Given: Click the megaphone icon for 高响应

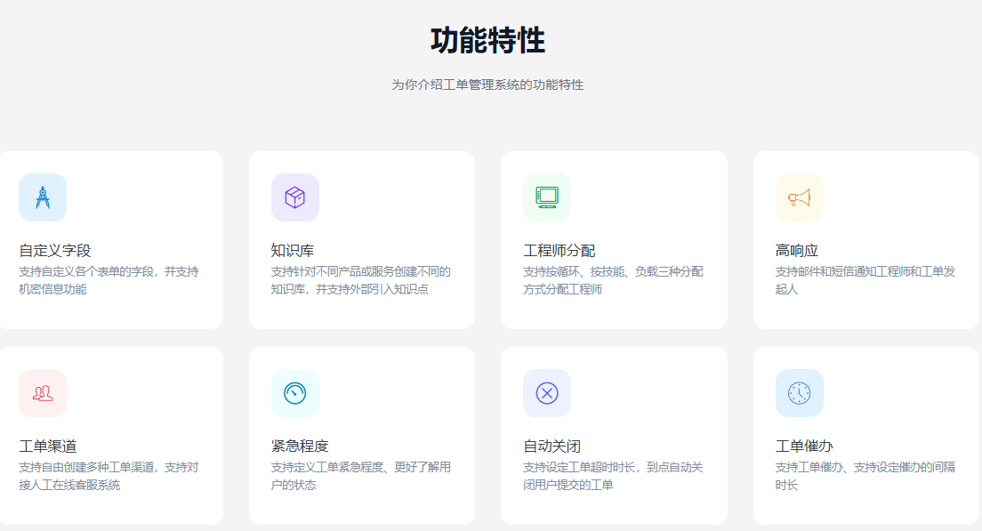Looking at the screenshot, I should click(x=799, y=197).
